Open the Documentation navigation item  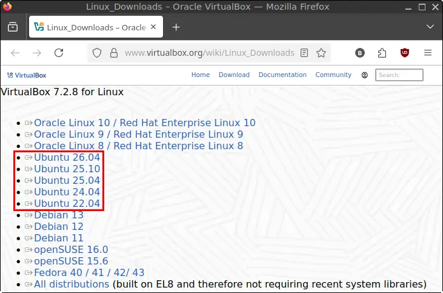pyautogui.click(x=282, y=75)
